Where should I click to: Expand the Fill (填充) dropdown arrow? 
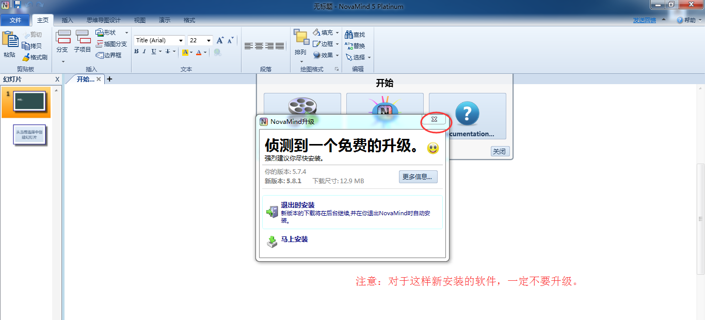[x=337, y=33]
